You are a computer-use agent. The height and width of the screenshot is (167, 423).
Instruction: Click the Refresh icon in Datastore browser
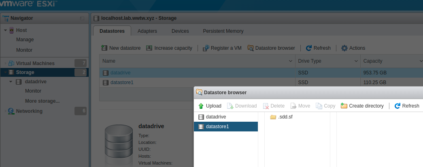pos(397,106)
